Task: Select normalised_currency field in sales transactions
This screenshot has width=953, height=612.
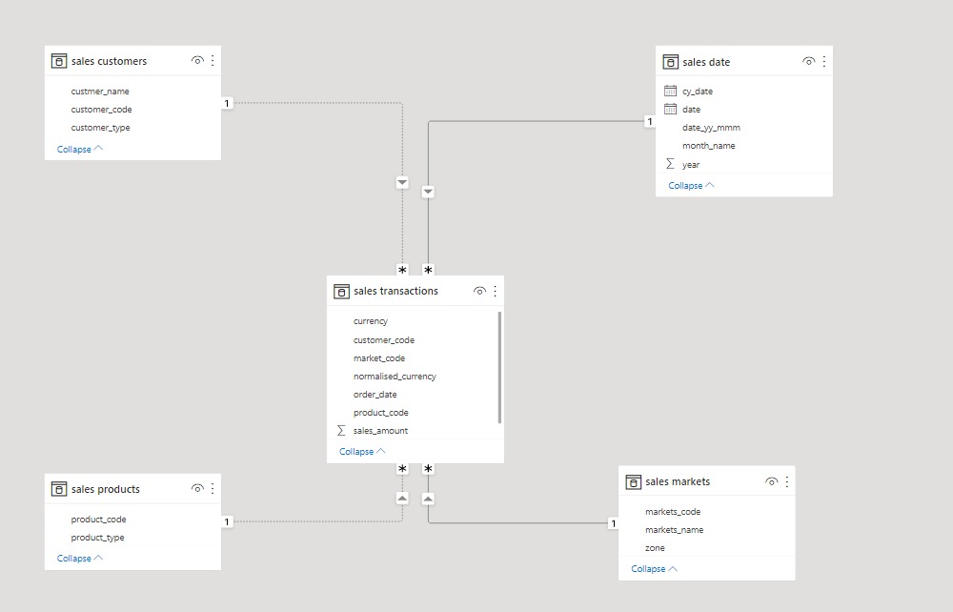Action: (x=395, y=377)
